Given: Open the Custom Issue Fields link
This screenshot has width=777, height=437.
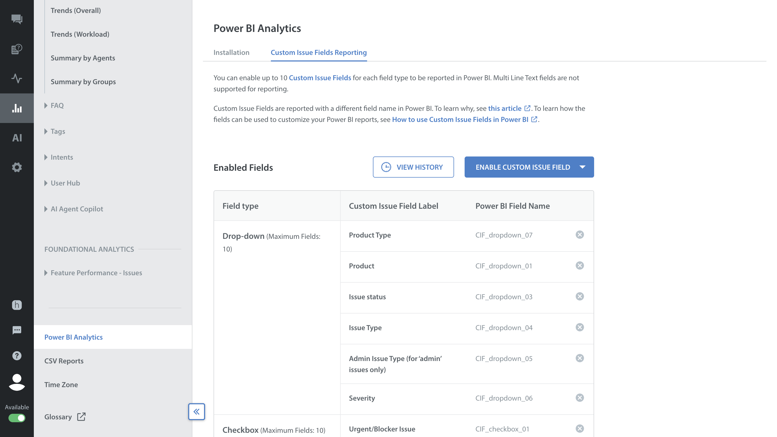Looking at the screenshot, I should point(320,78).
